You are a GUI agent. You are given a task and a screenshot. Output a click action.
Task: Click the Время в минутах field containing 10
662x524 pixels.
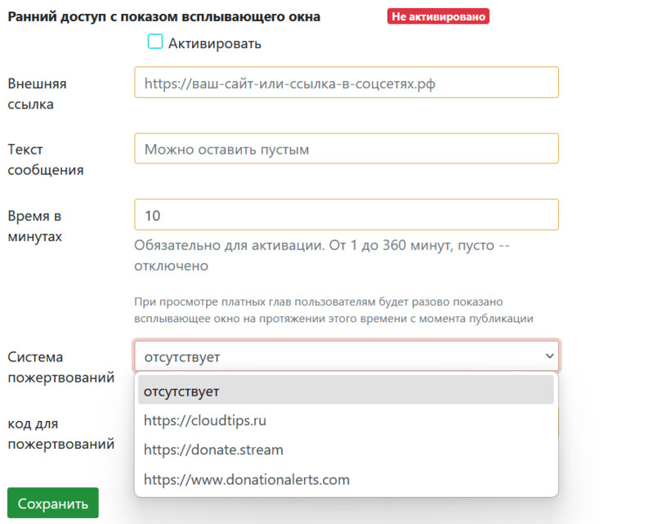click(346, 215)
